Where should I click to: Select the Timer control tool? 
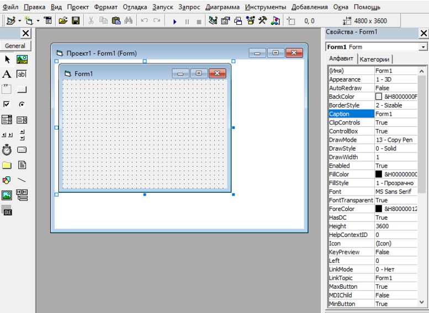[7, 150]
